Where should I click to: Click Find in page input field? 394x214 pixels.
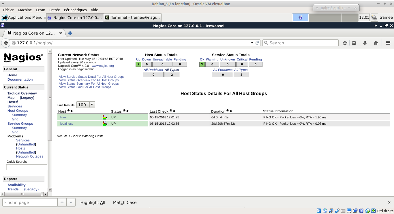tap(30, 202)
